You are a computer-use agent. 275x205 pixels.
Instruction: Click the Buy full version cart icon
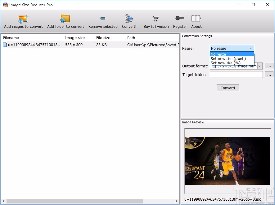pos(156,19)
